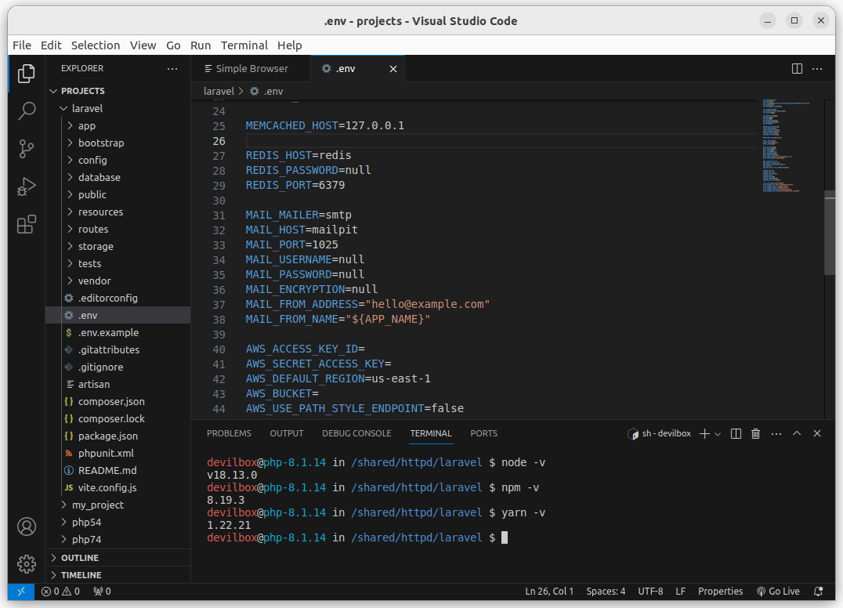Open the new terminal launch profile dropdown
Screen dimensions: 843x608
pos(717,434)
